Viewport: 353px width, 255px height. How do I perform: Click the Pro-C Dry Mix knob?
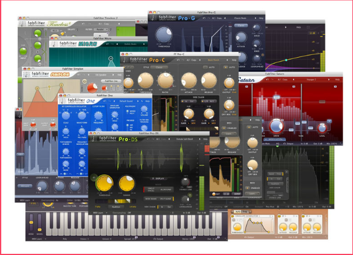[x=229, y=105]
